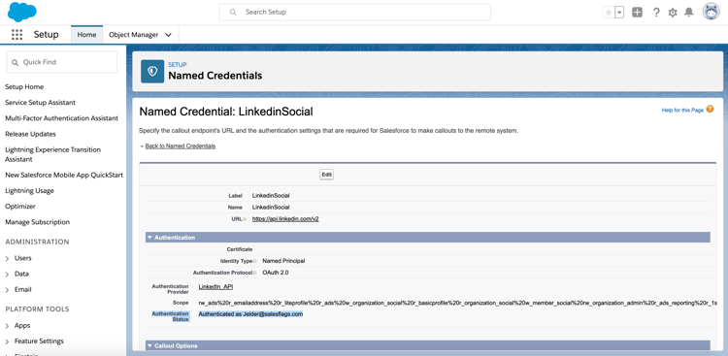Image resolution: width=728 pixels, height=356 pixels.
Task: Click the Named Principal identity value
Action: 283,261
